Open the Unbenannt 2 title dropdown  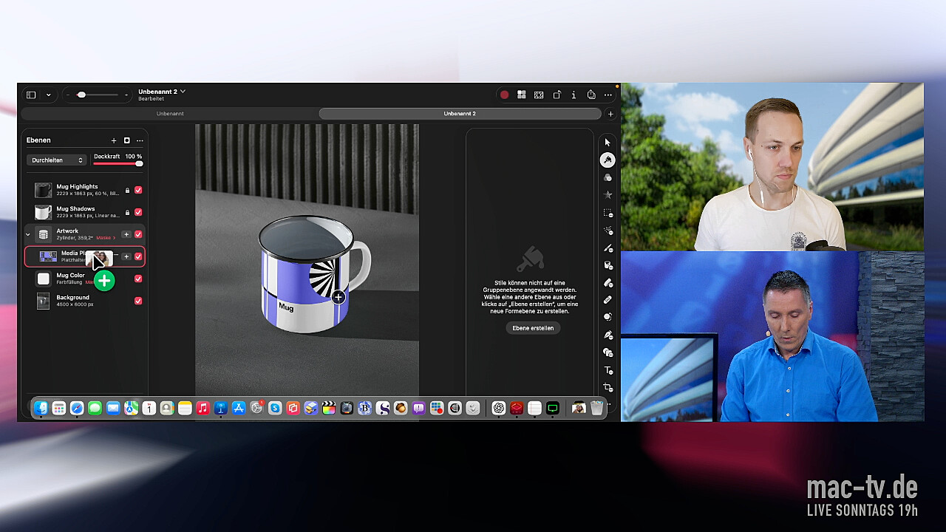click(183, 92)
